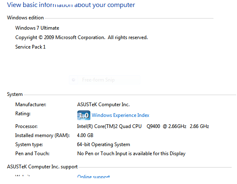Viewport: 237px width, 184px height.
Task: Open the Windows Experience Index link
Action: point(121,115)
